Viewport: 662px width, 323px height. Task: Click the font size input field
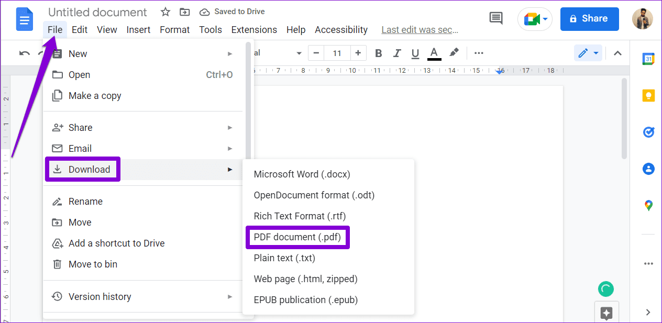click(337, 53)
